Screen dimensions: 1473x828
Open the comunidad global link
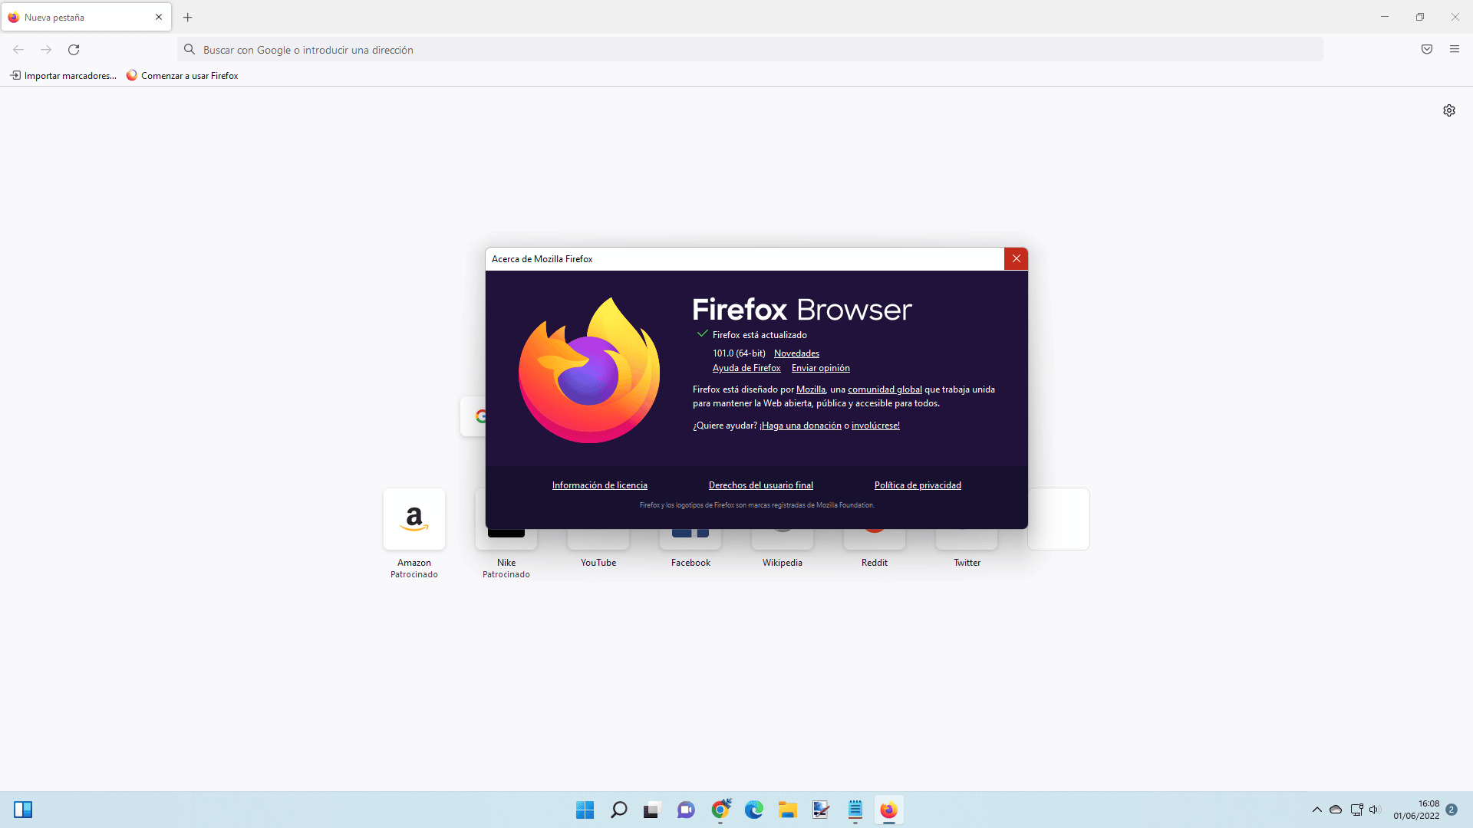[885, 389]
